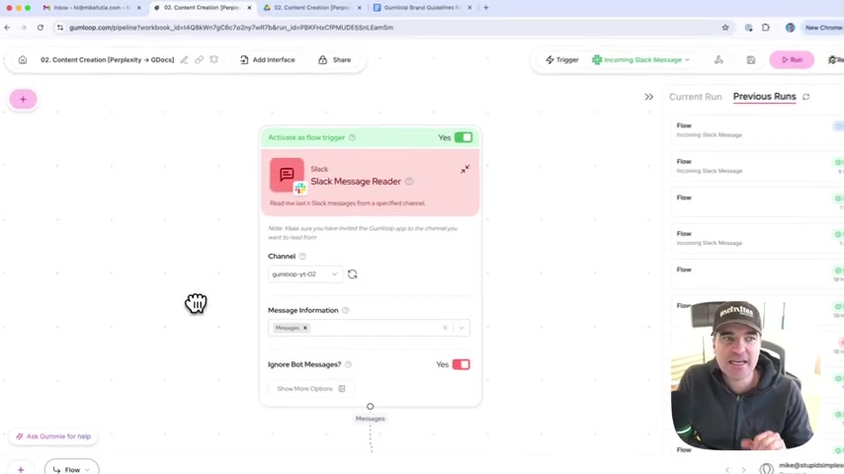
Task: Open Chrome extensions puzzle icon
Action: (x=765, y=28)
